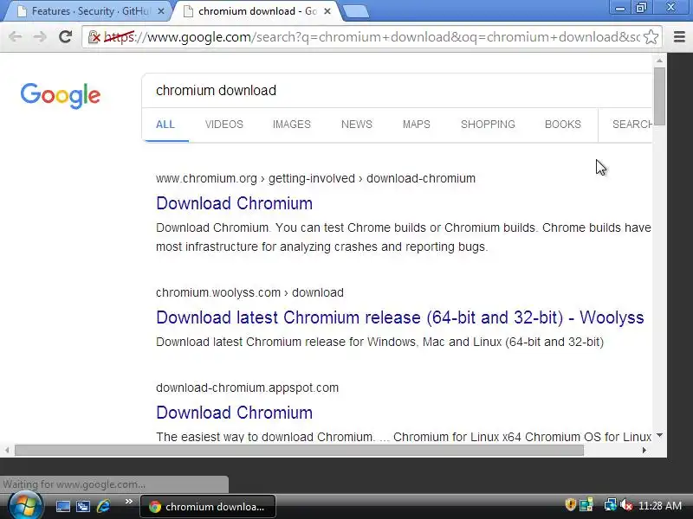Viewport: 693px width, 519px height.
Task: Open the Chrome hamburger menu
Action: tap(679, 36)
